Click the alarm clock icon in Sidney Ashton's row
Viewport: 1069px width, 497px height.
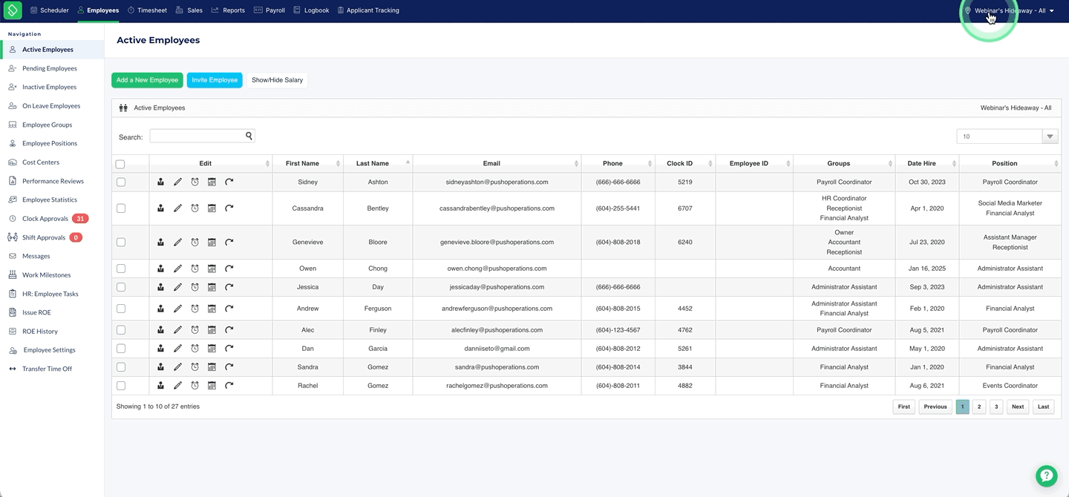(194, 182)
